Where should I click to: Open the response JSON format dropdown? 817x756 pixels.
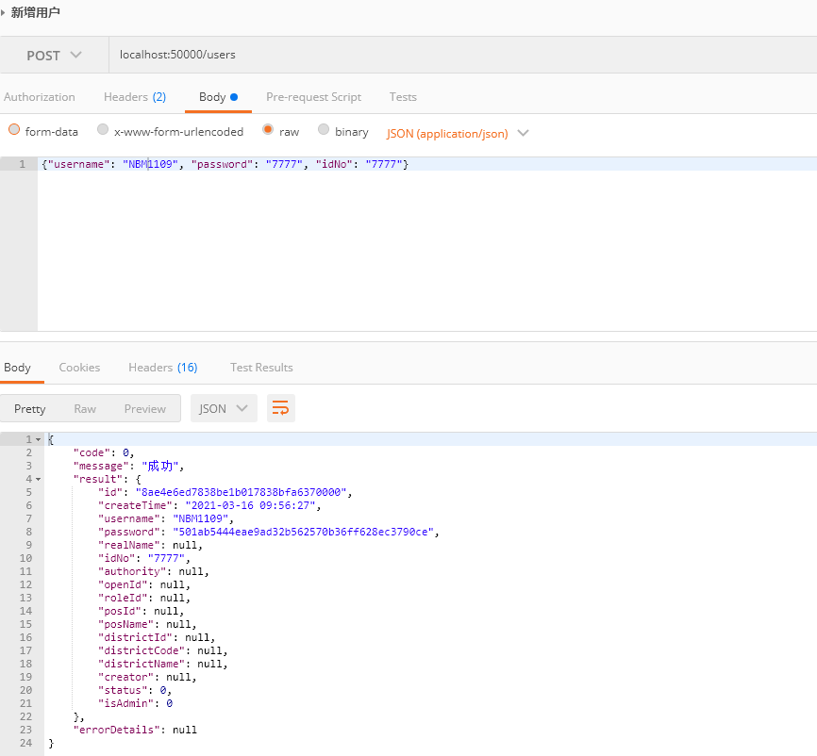coord(224,408)
